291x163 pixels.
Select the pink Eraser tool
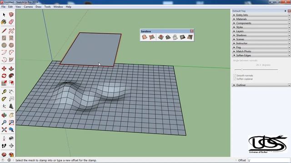11,22
